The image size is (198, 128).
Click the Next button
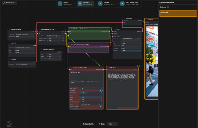[x=112, y=124]
